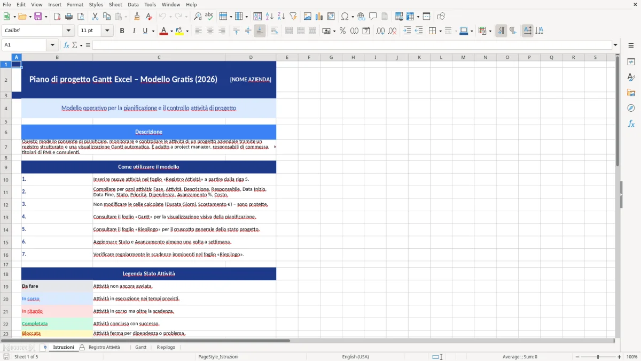Open sidebar Gallery panel icon

coord(631,93)
